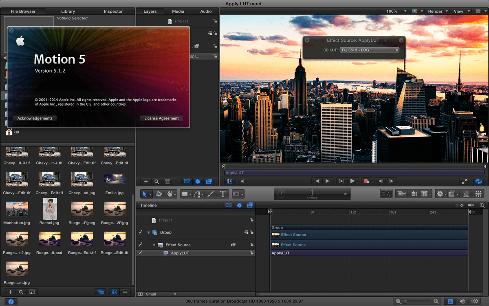Toggle keyframe editor button at bottom right
Viewport: 489px width, 306px height.
click(474, 301)
